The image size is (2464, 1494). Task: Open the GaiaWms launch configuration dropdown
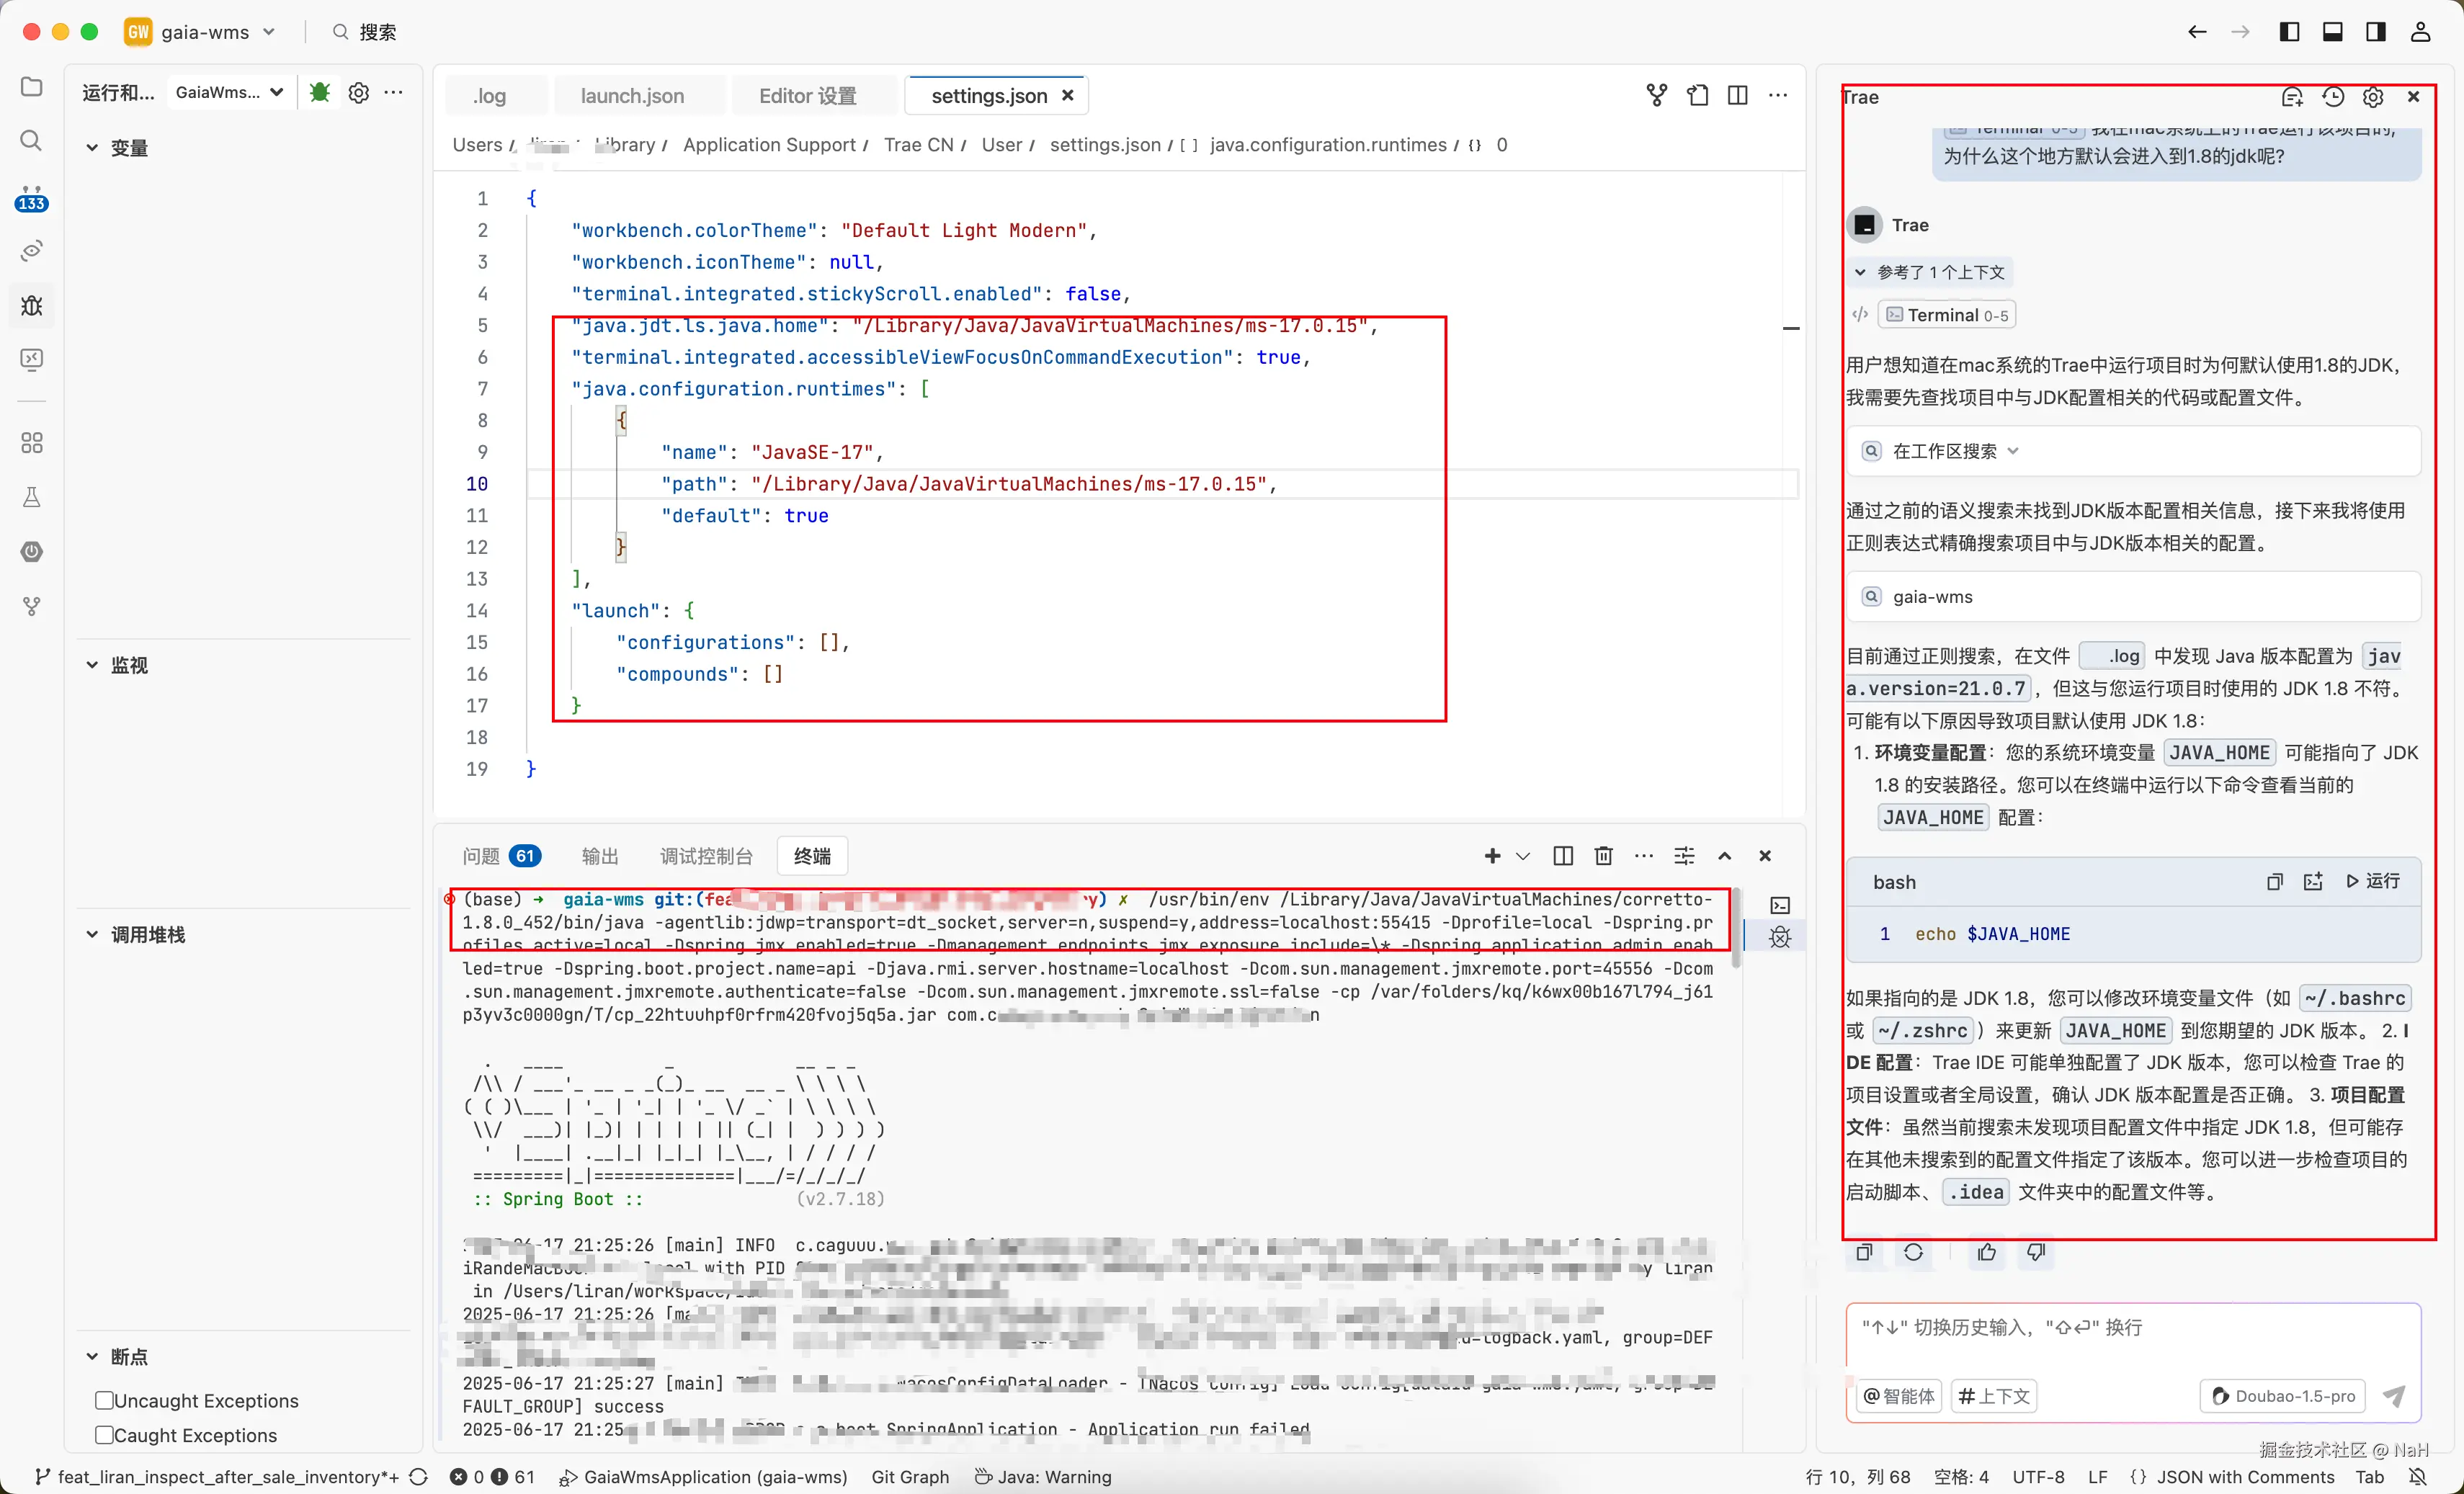229,92
